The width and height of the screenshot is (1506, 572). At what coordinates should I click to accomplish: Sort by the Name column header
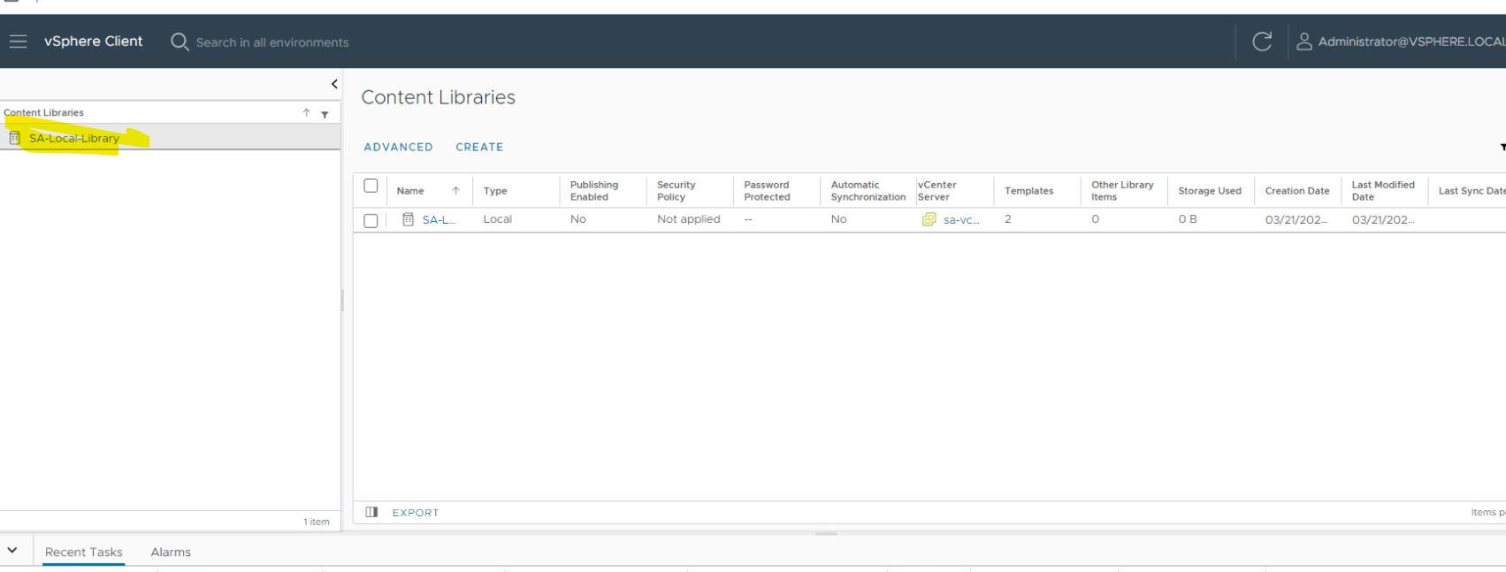coord(410,191)
